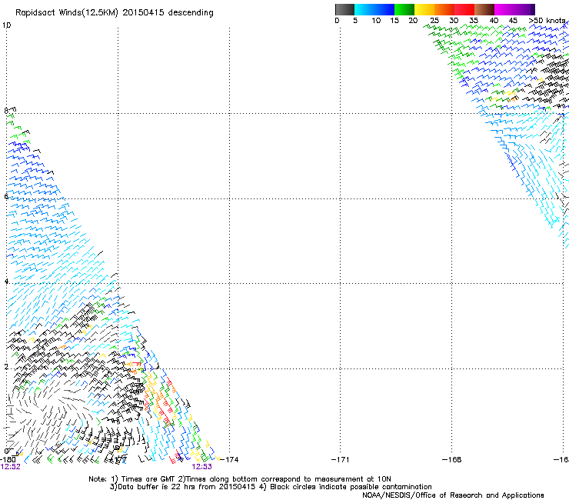Select the red 30-35 knots color band

464,9
